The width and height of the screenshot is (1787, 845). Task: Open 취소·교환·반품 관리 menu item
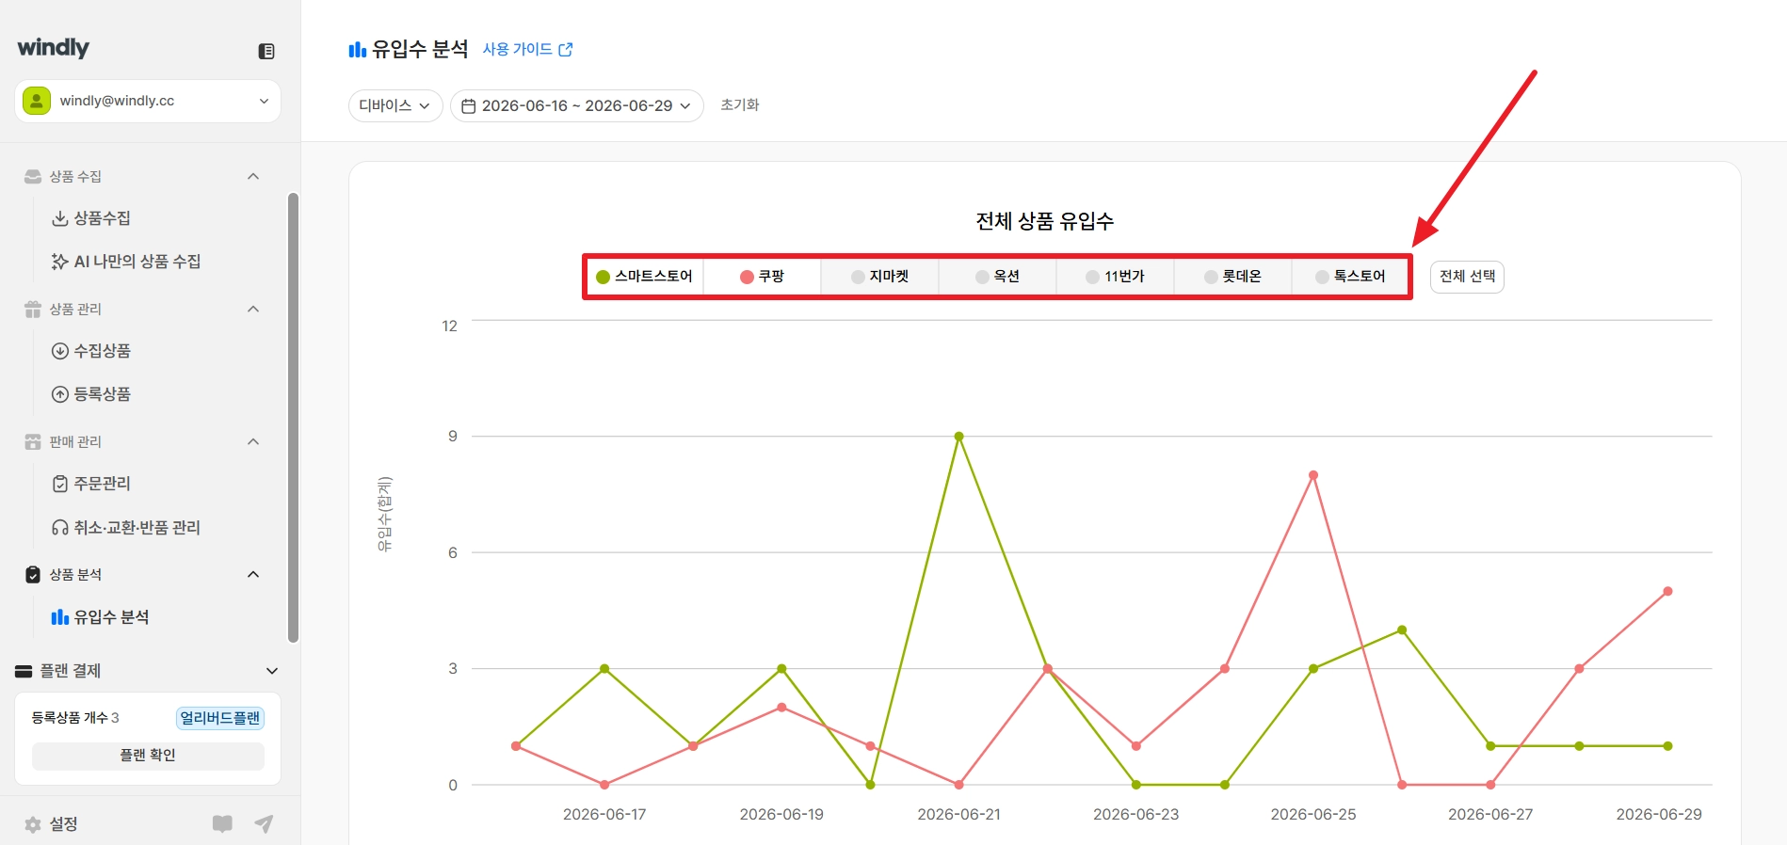pyautogui.click(x=126, y=528)
